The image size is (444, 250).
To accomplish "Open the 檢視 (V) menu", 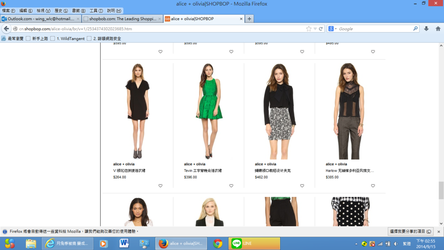I will (x=43, y=11).
